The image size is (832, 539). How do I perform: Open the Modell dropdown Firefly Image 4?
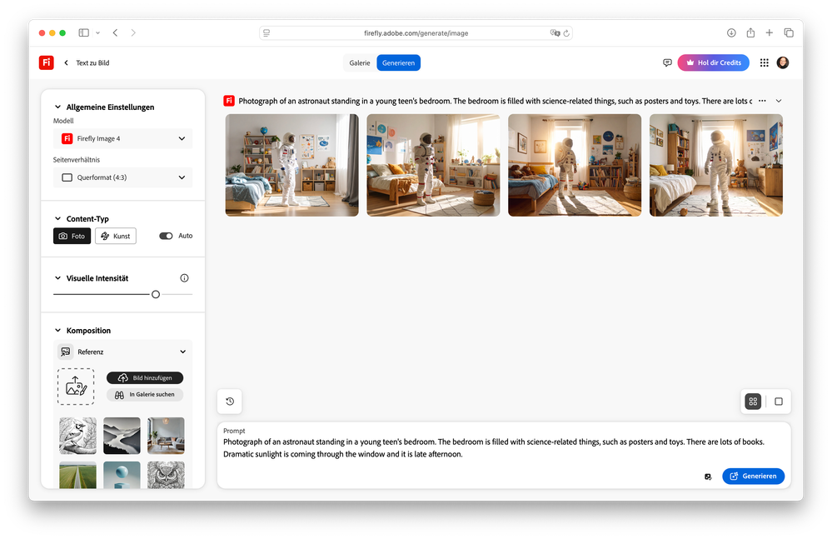(x=122, y=138)
